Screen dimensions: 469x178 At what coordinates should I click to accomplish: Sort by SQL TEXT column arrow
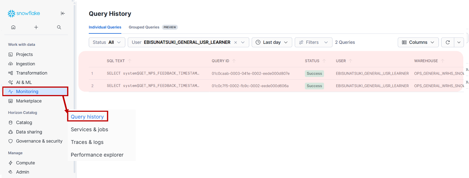(130, 61)
